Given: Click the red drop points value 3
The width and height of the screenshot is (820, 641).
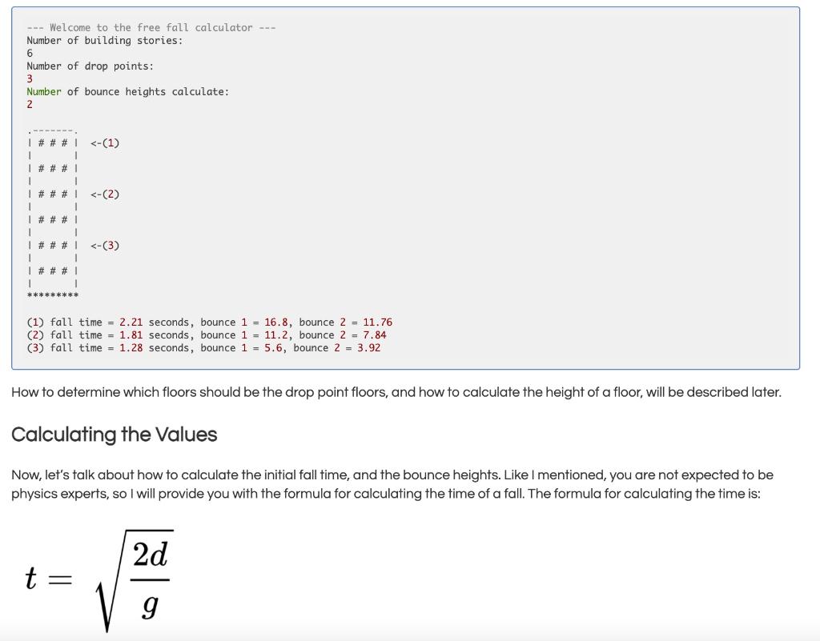Looking at the screenshot, I should coord(30,79).
